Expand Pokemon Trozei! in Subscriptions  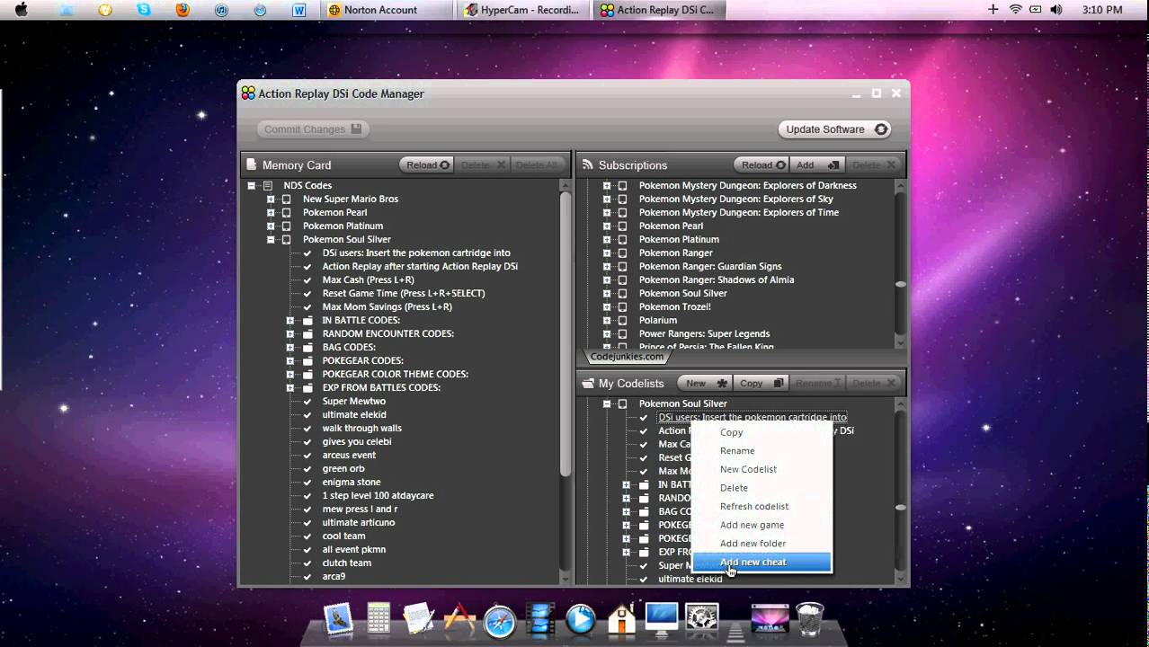[x=607, y=307]
